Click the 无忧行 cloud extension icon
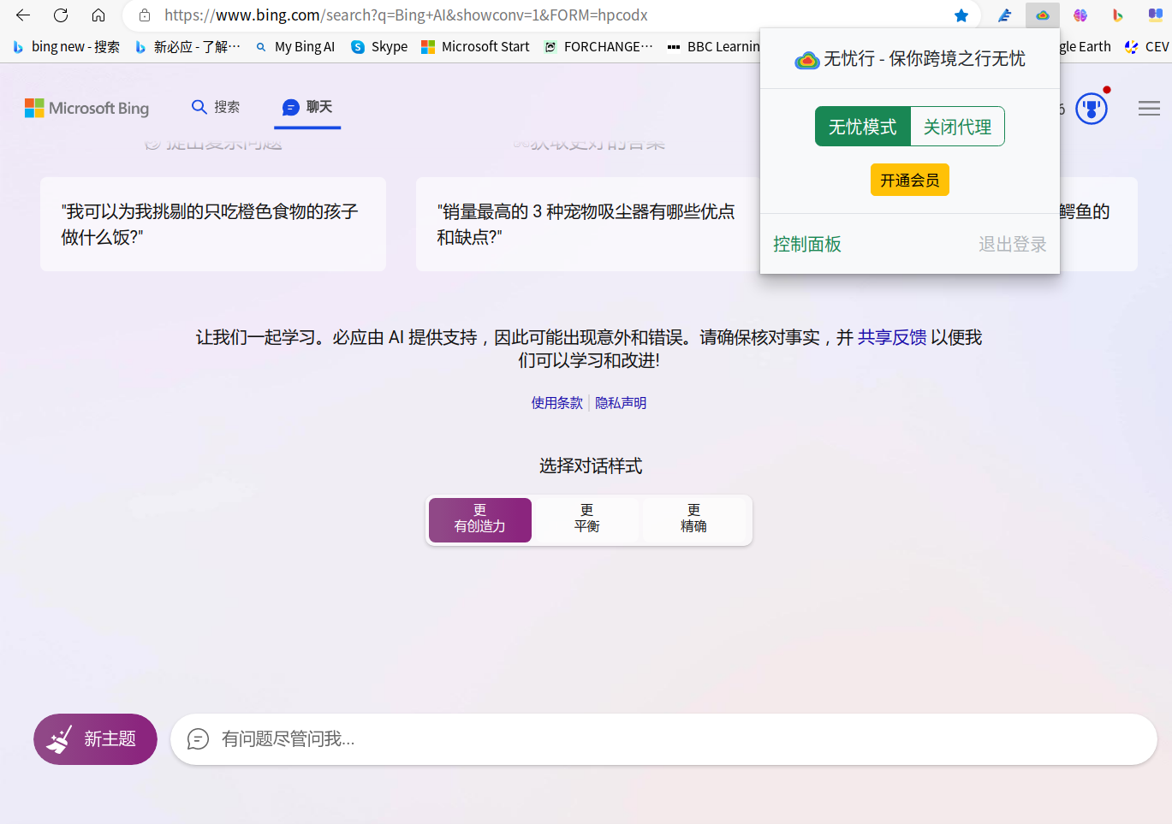 (x=1042, y=15)
